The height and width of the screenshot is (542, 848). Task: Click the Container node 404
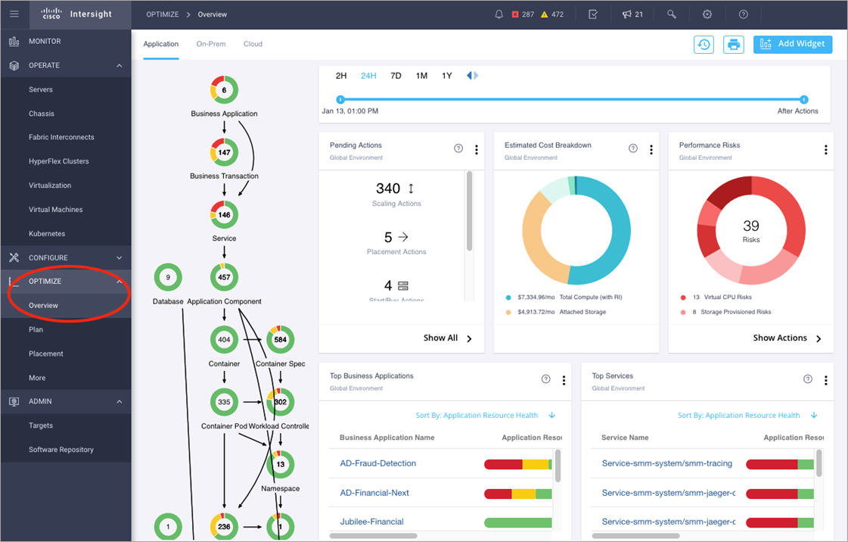tap(224, 340)
